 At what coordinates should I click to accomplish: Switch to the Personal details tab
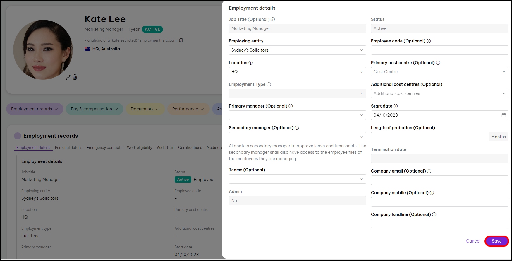[68, 148]
